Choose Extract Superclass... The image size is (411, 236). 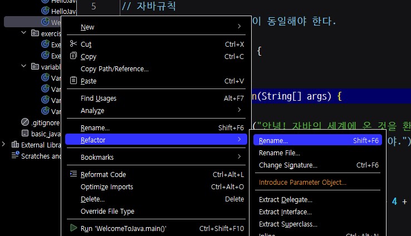(317, 224)
